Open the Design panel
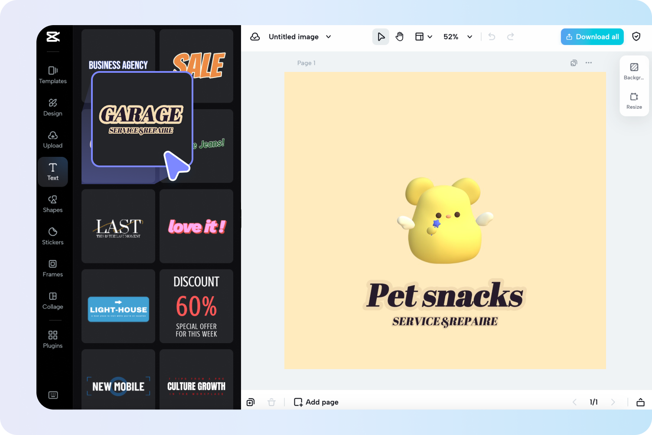The height and width of the screenshot is (435, 652). (53, 107)
